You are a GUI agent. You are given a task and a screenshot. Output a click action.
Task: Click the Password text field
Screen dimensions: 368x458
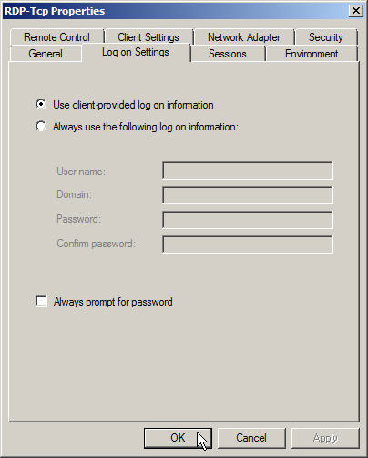pyautogui.click(x=248, y=220)
